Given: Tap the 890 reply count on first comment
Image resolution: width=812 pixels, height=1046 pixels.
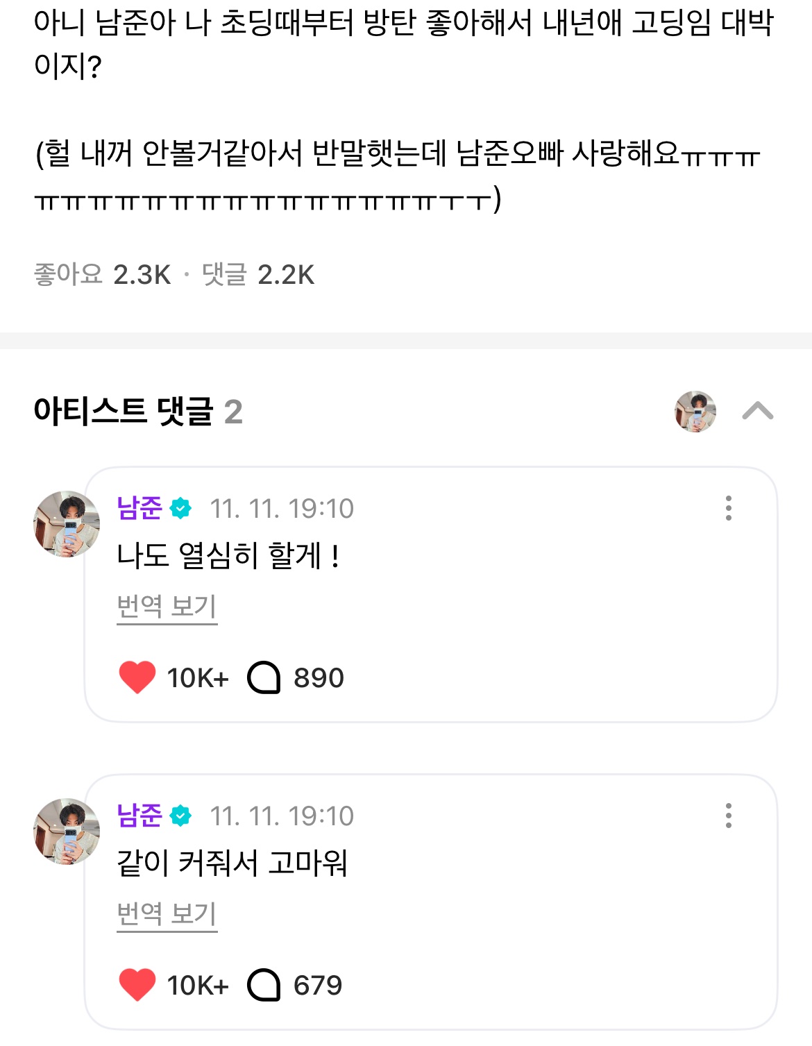Looking at the screenshot, I should [x=319, y=677].
